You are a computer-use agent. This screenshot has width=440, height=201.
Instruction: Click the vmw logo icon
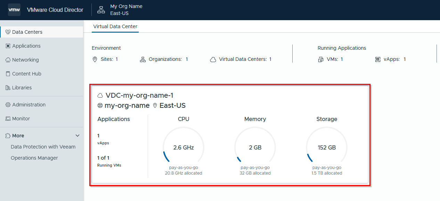coord(14,10)
